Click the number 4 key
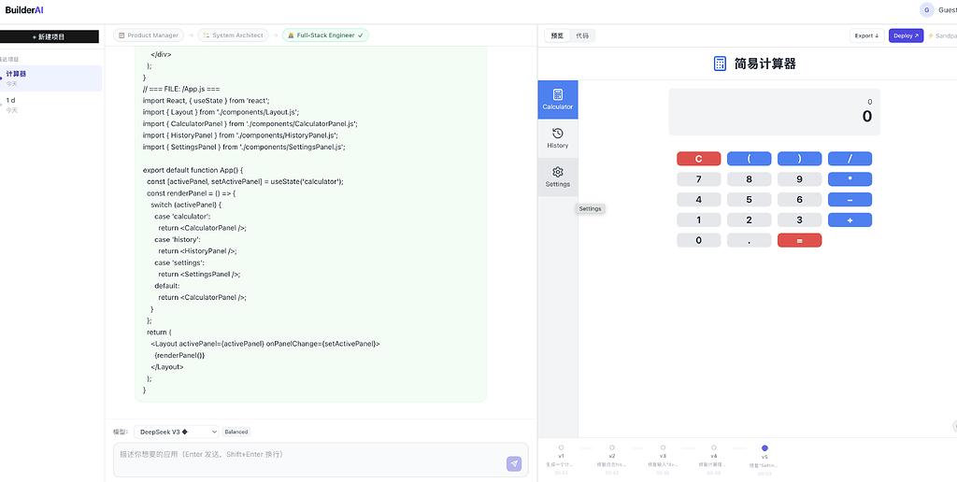The height and width of the screenshot is (482, 957). tap(698, 200)
